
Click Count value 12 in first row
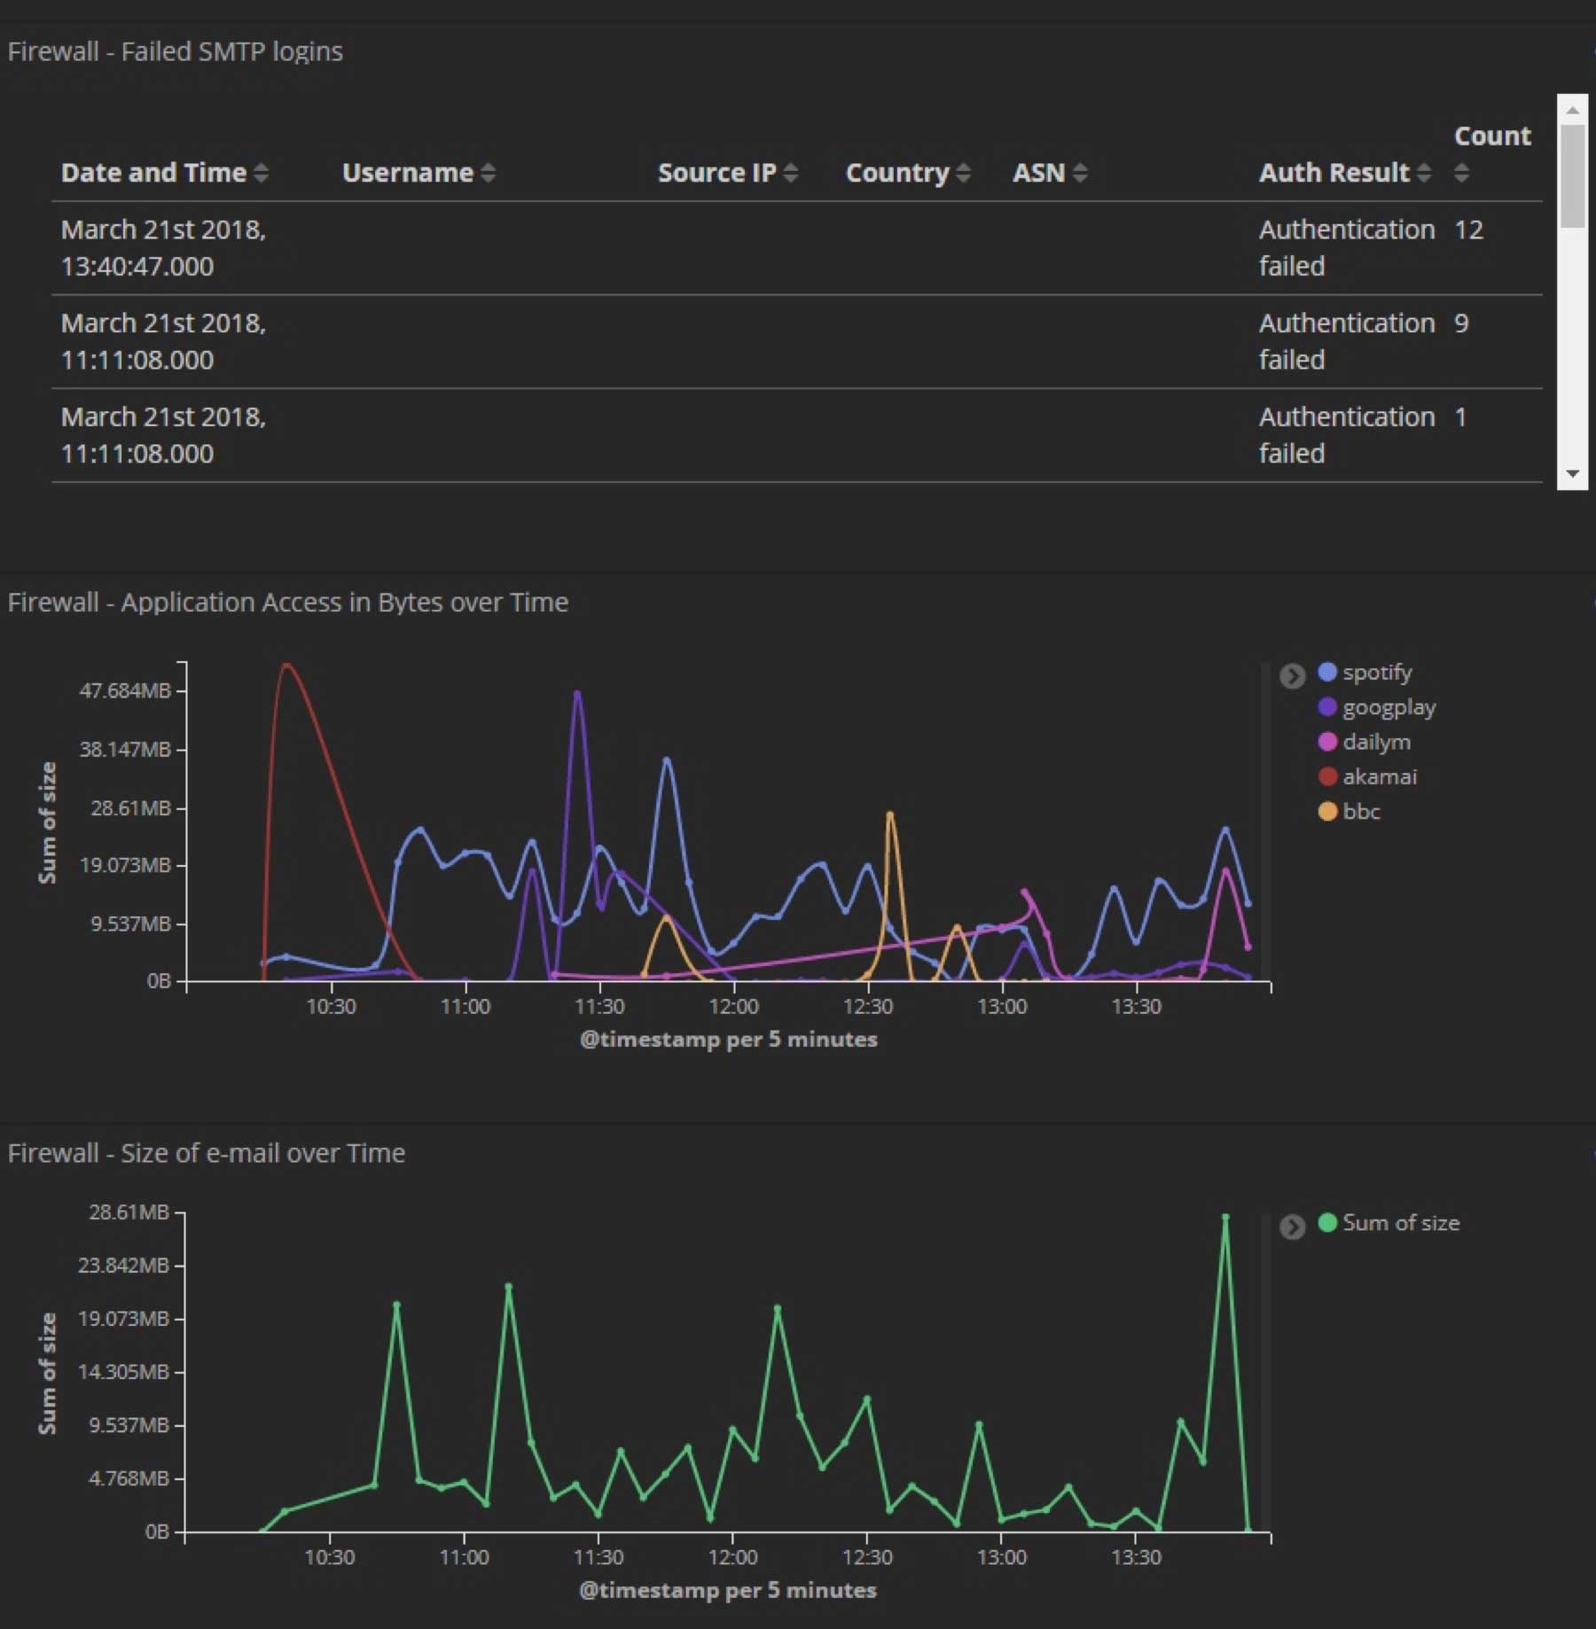click(x=1468, y=230)
